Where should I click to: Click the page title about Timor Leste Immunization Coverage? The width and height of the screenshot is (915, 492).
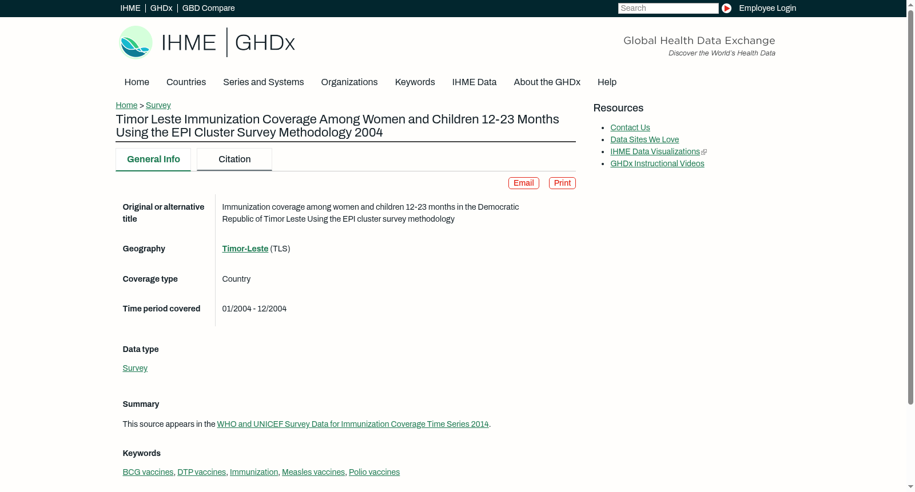(x=337, y=126)
